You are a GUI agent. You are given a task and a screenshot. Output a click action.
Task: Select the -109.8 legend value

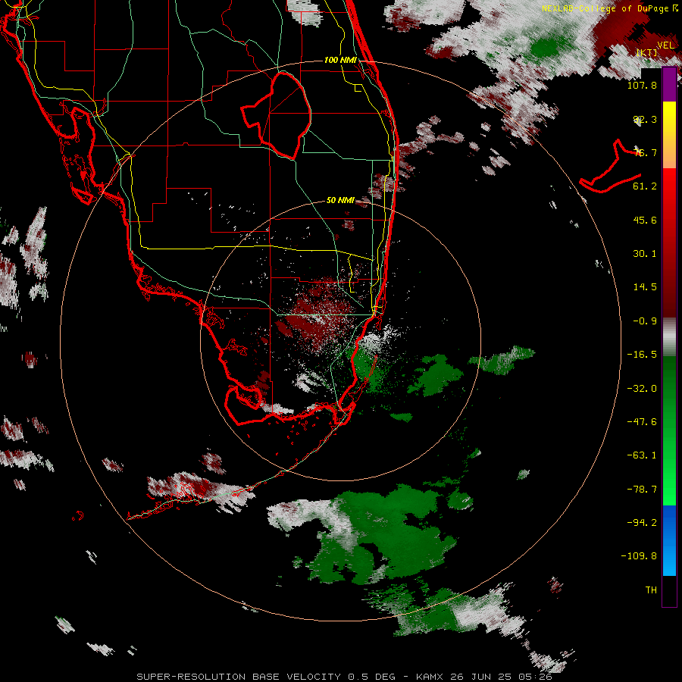(x=639, y=556)
